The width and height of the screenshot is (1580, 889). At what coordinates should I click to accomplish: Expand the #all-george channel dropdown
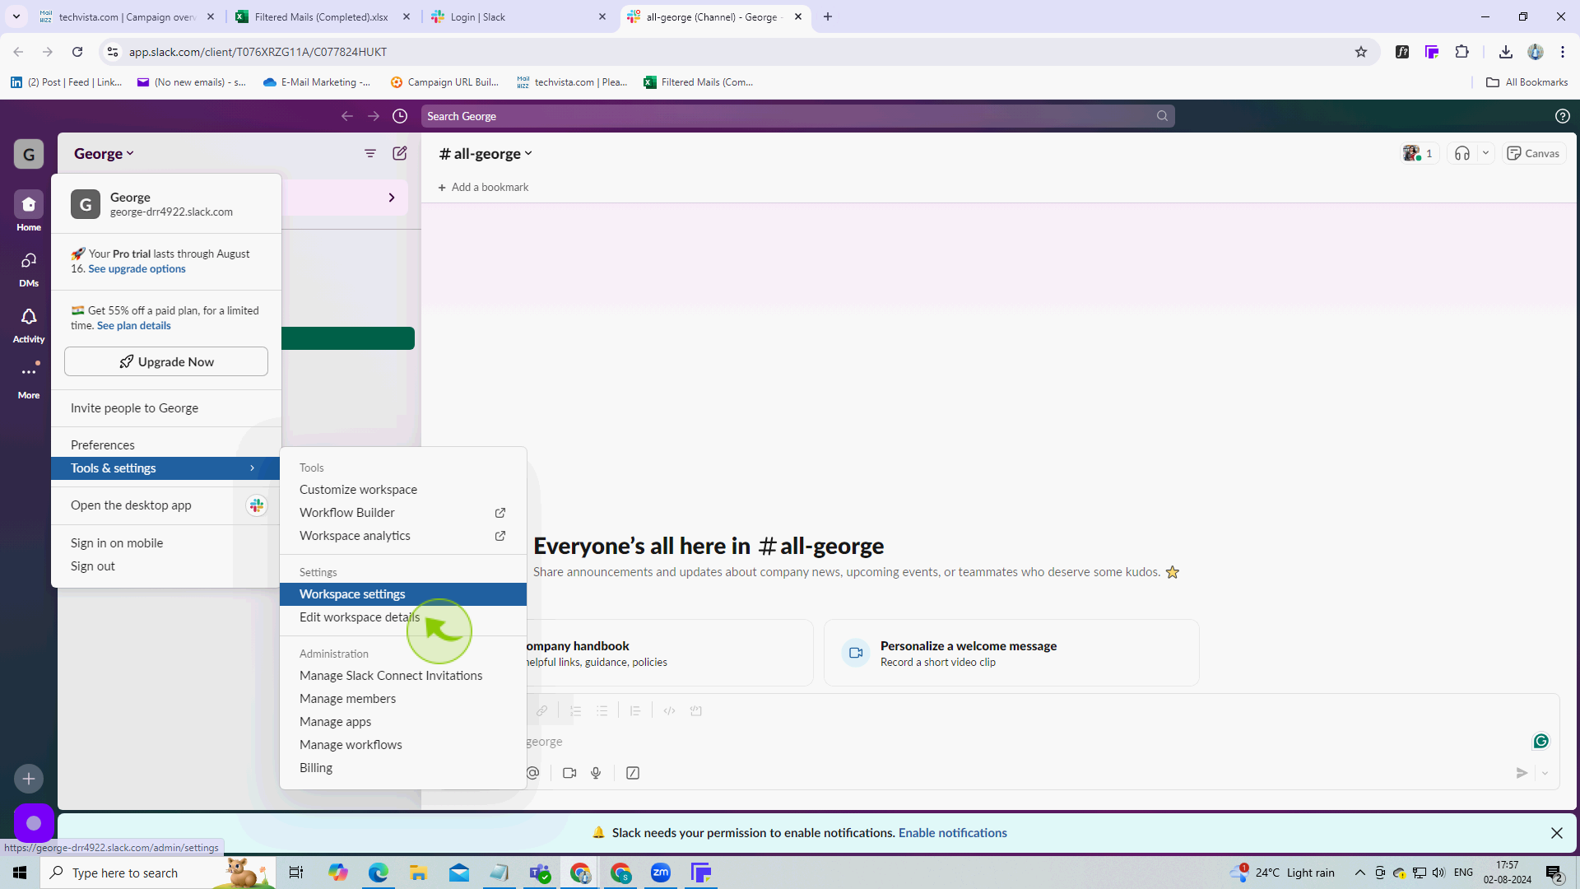coord(486,154)
